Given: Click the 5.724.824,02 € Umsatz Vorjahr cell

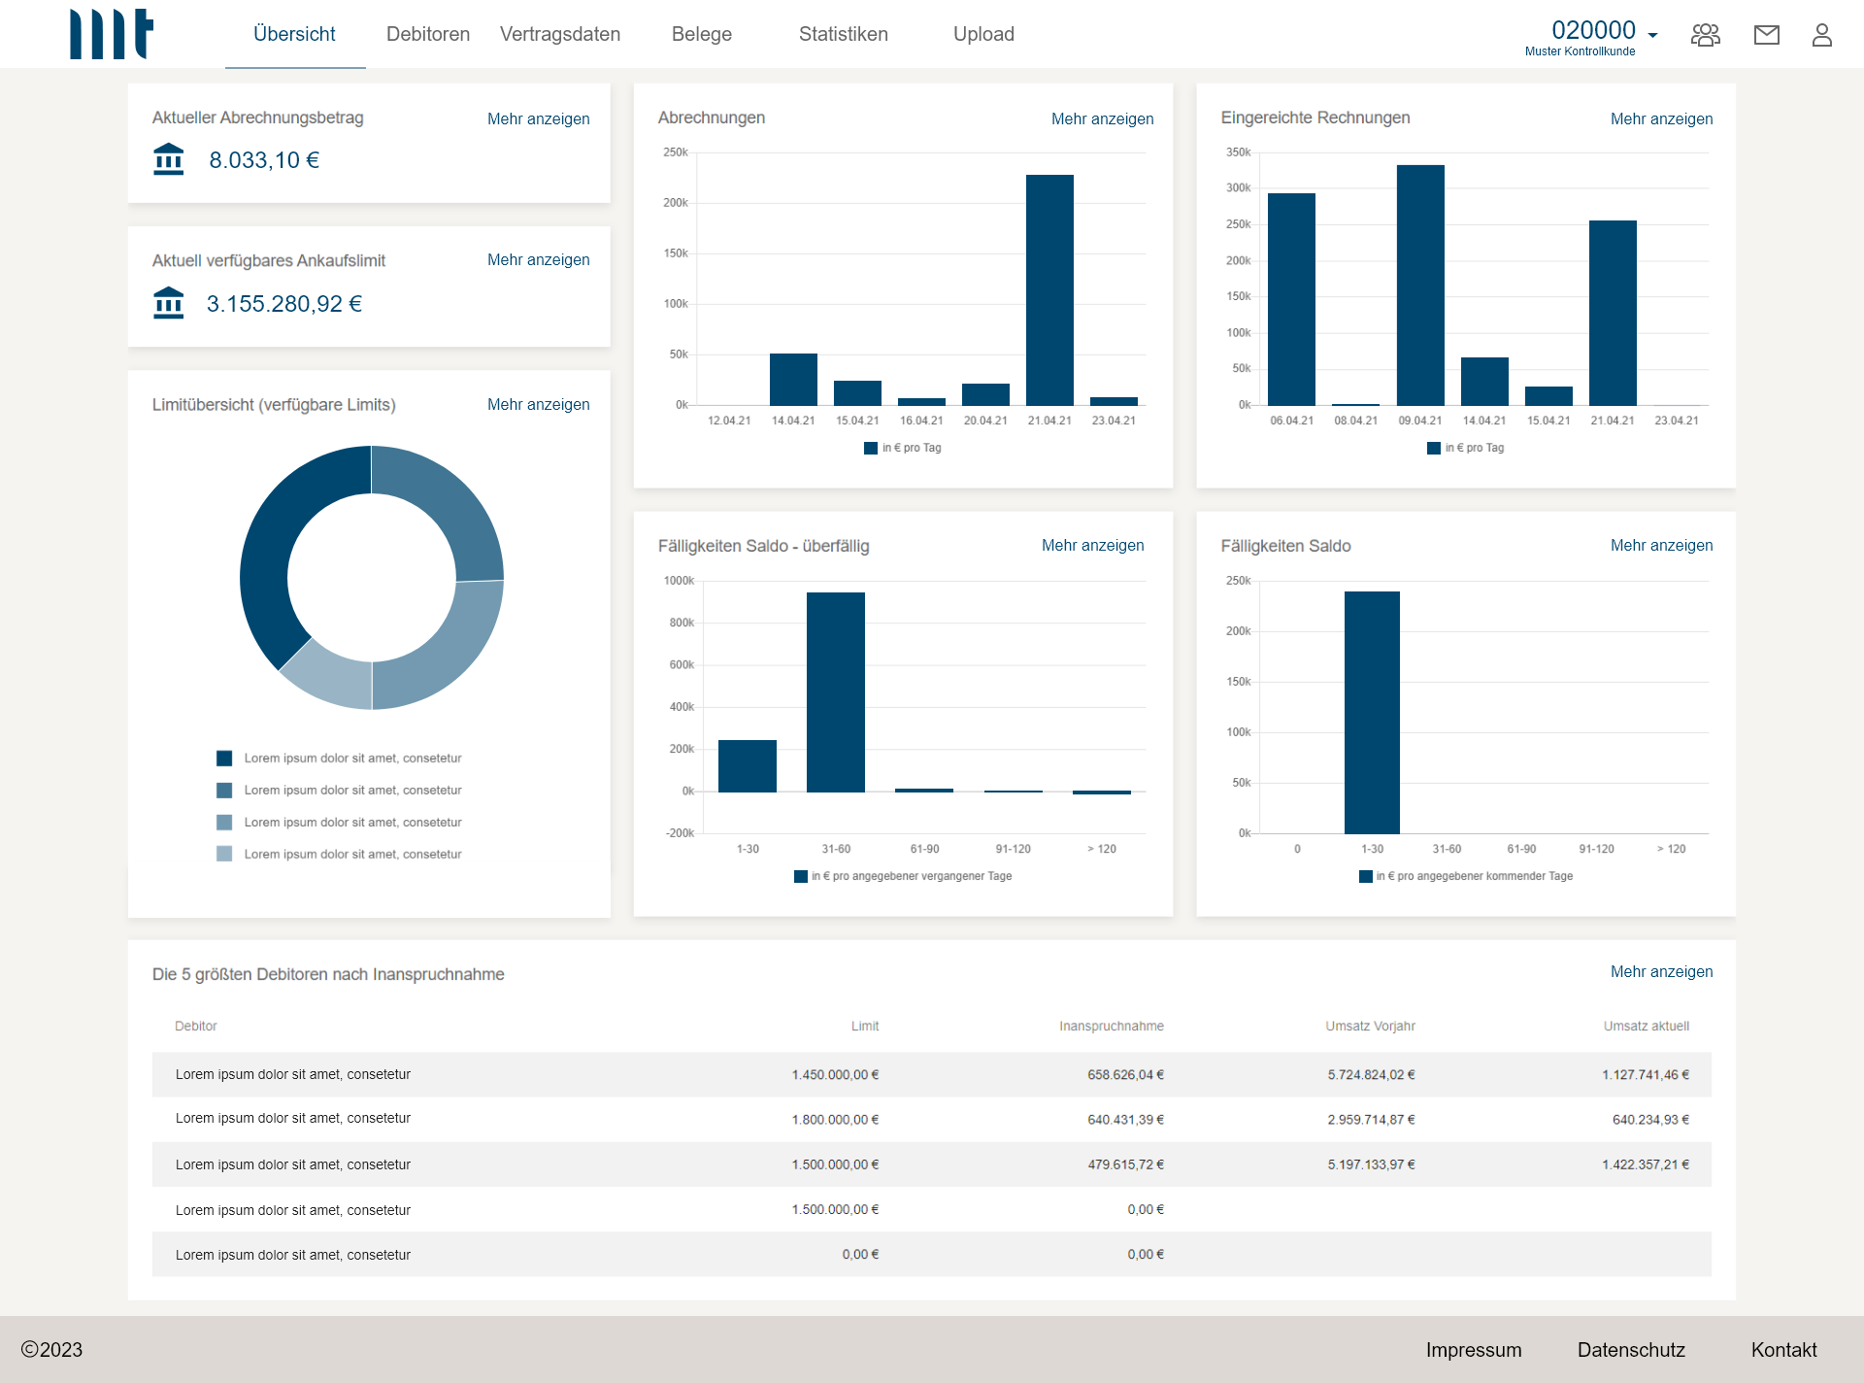Looking at the screenshot, I should (x=1372, y=1074).
